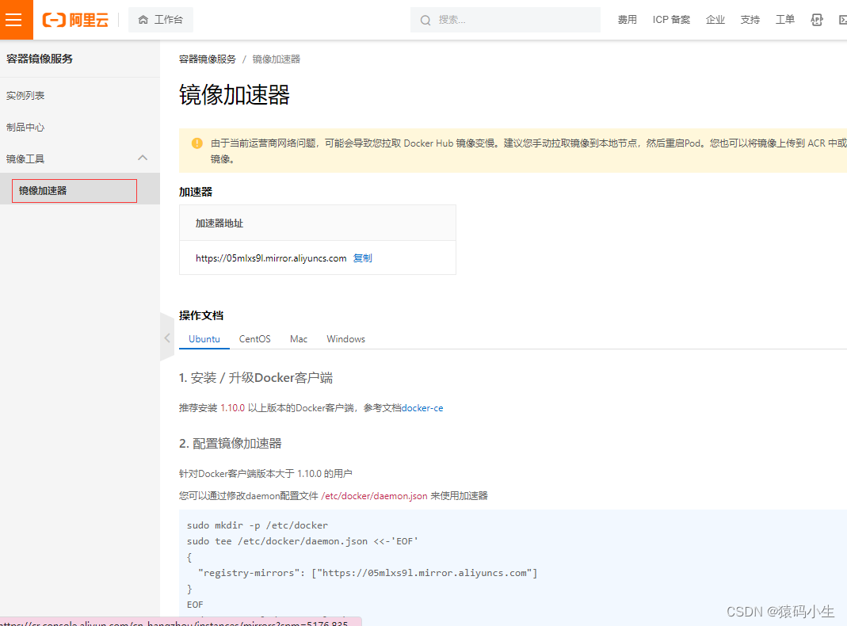
Task: Click the 1.10.0 version text in red
Action: tap(233, 408)
